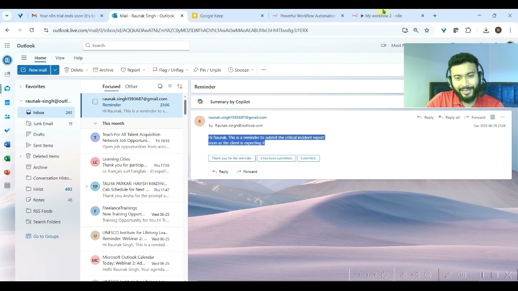Bookmark this page with star icon
518x291 pixels.
point(427,30)
